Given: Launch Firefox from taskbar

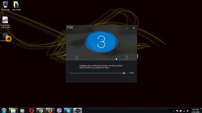Looking at the screenshot, I should click(50, 110).
